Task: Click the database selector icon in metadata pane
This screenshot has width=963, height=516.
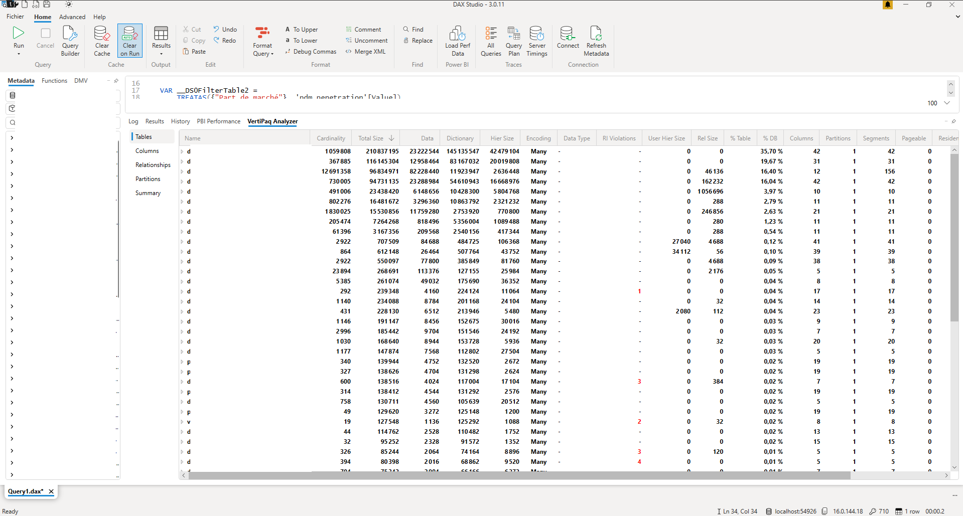Action: [13, 95]
